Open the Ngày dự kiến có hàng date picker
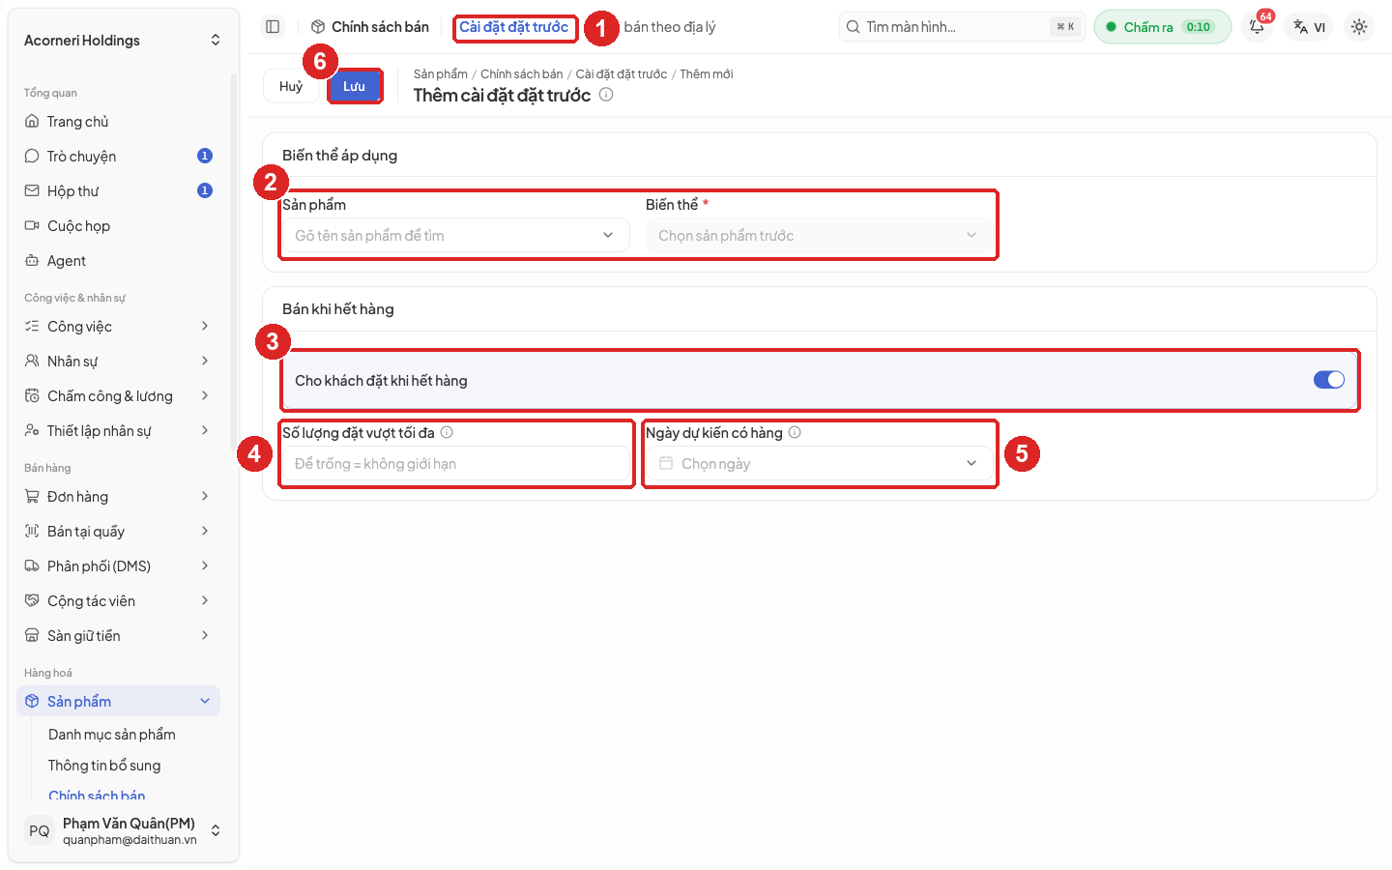Screen dimensions: 1392x870 coord(819,464)
